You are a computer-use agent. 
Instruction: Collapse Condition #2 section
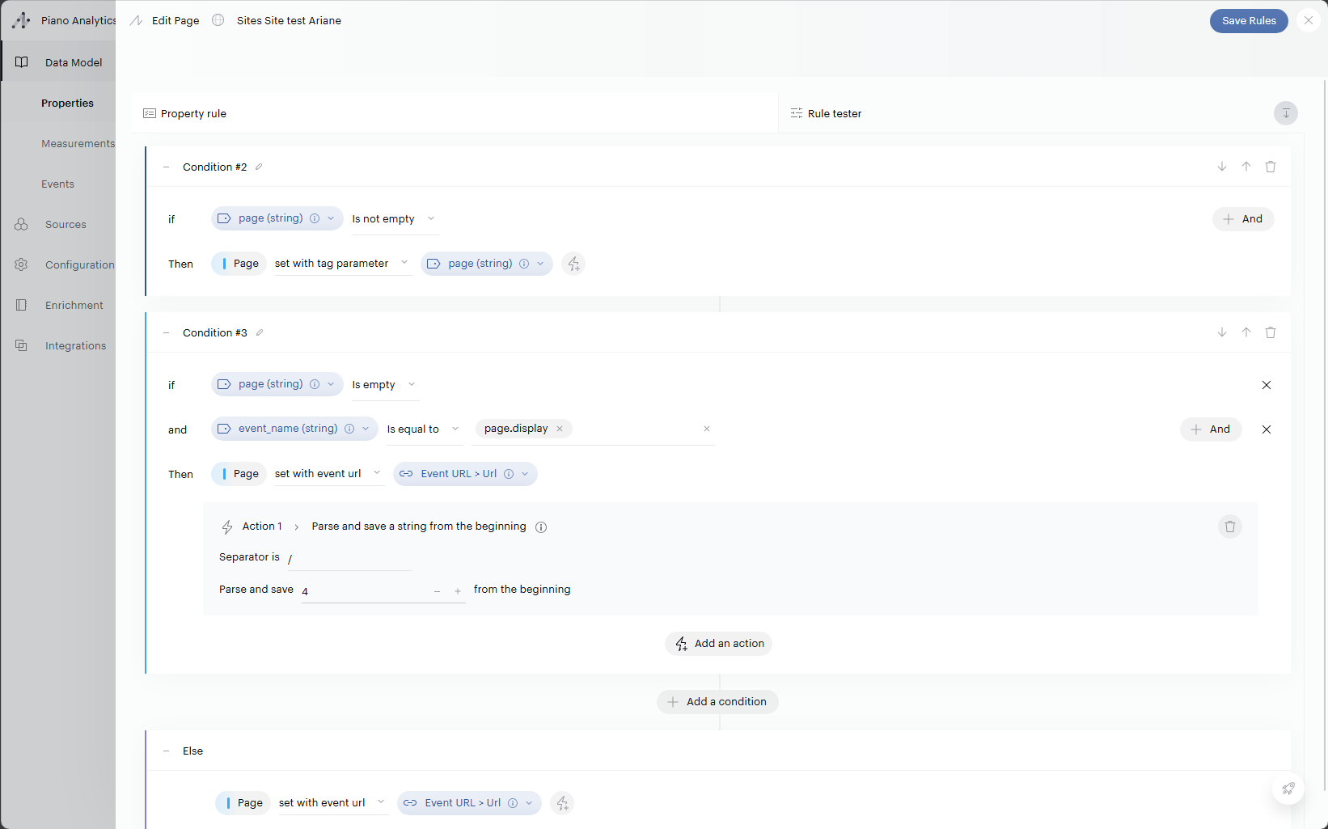click(167, 167)
